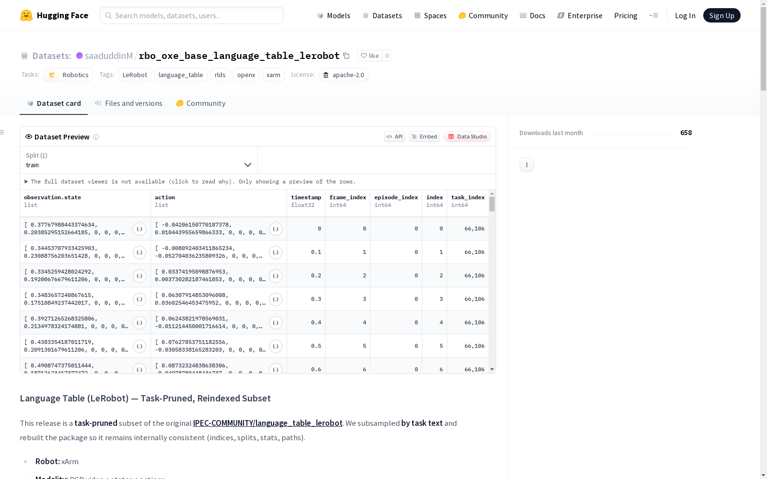767x479 pixels.
Task: Open the apache-2.0 license tag
Action: [344, 75]
